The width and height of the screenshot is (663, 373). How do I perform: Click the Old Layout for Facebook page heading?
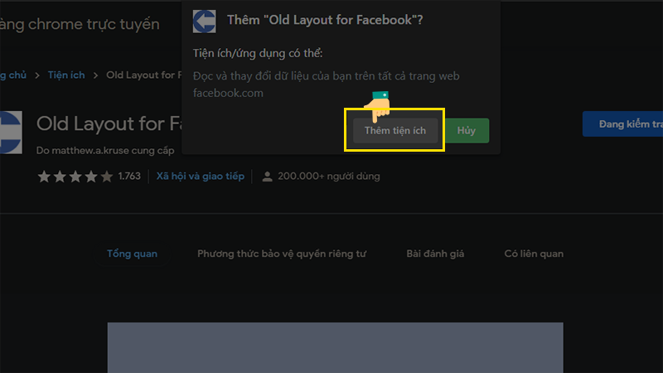click(x=109, y=124)
